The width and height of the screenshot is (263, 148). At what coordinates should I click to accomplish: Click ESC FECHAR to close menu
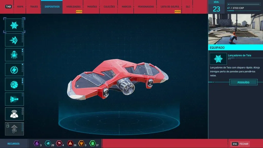point(240,144)
